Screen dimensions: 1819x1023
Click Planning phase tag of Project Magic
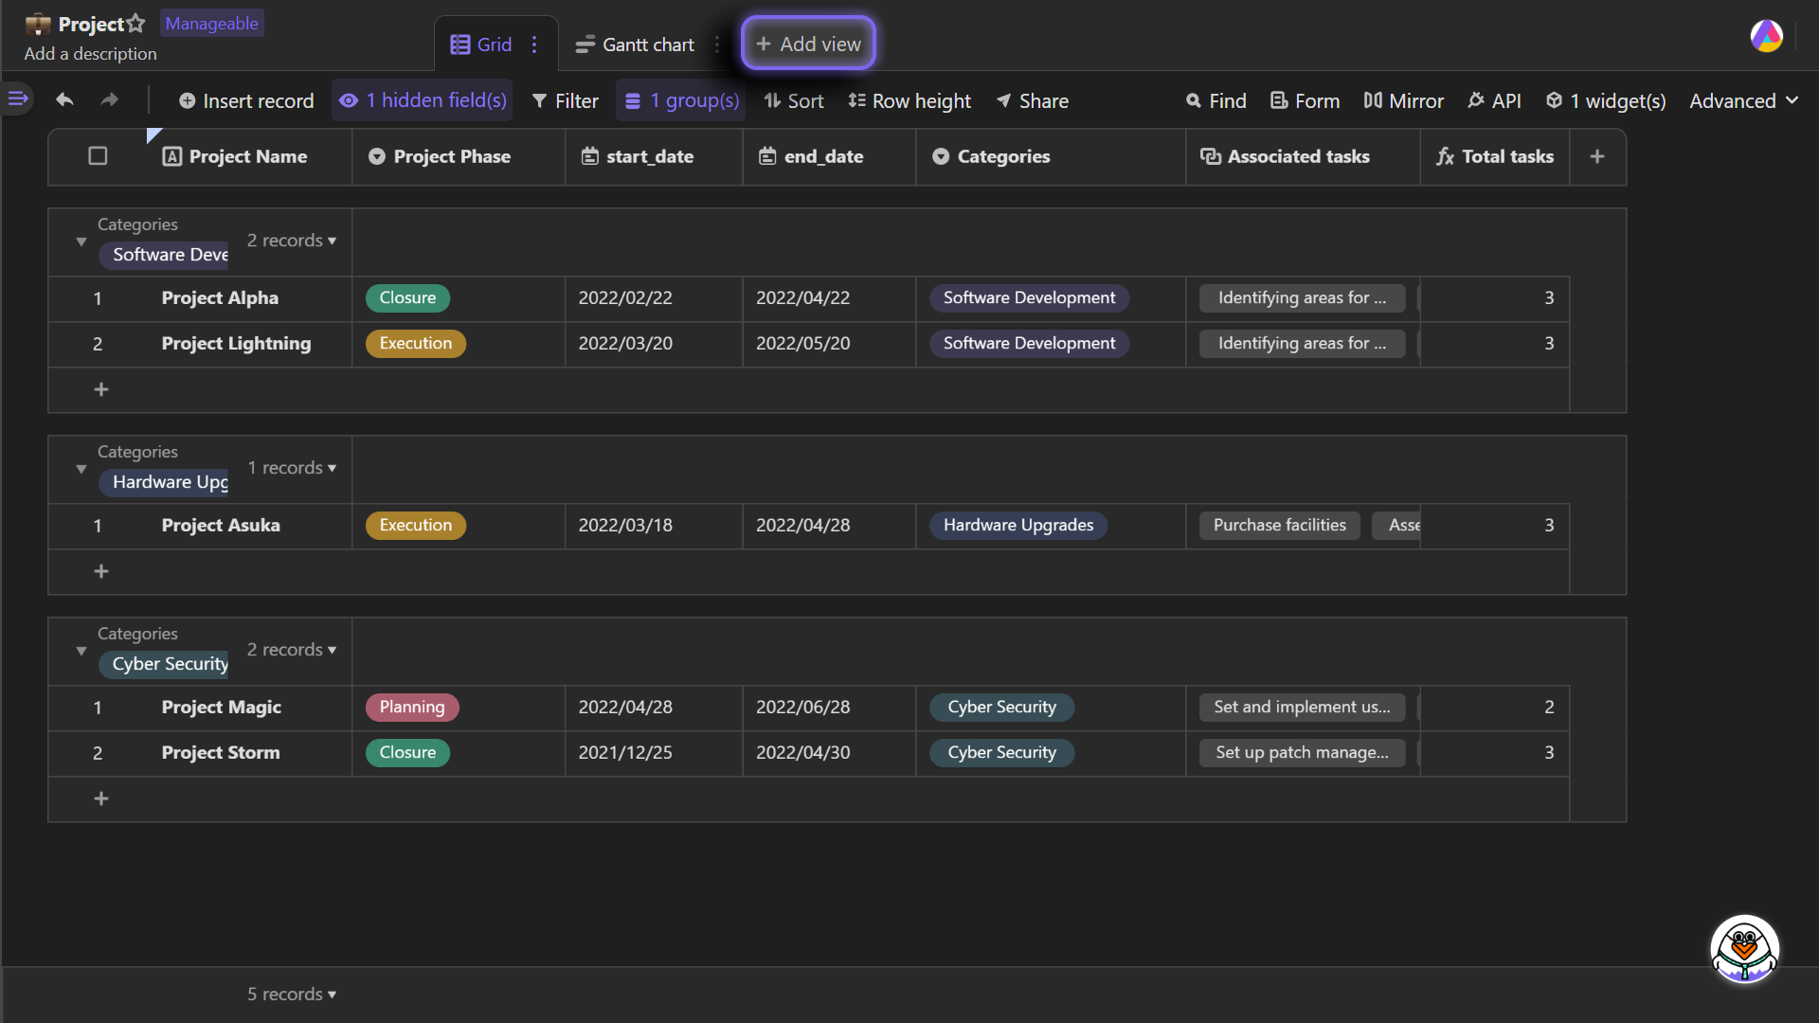pos(412,707)
